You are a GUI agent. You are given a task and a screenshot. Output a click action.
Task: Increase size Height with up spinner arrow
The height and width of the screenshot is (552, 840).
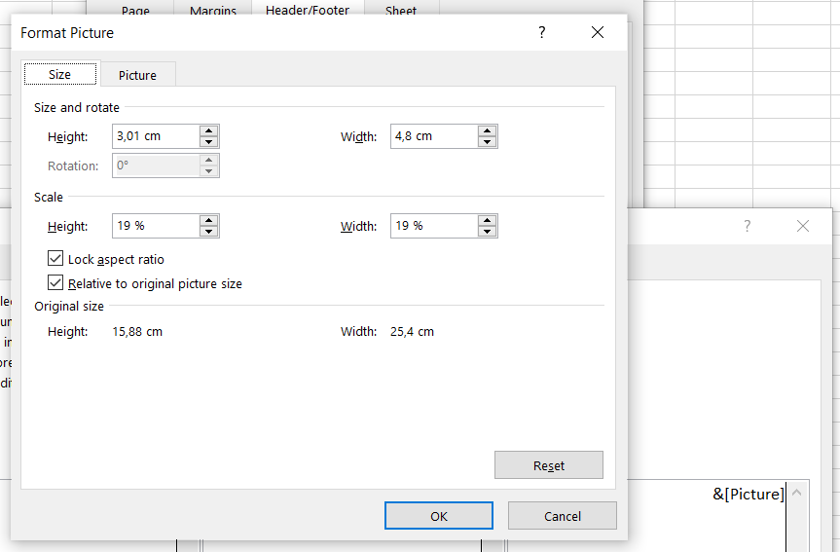pos(208,130)
